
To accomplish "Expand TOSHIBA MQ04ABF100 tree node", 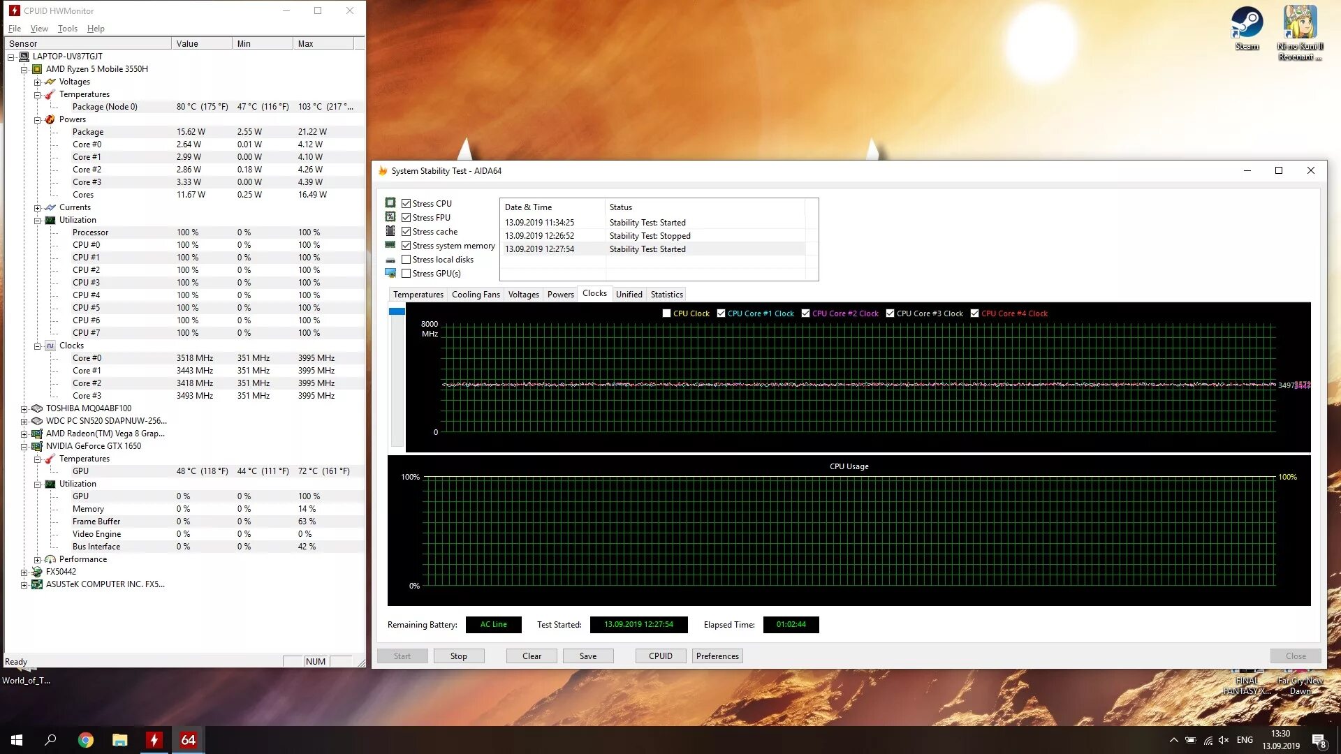I will point(24,409).
